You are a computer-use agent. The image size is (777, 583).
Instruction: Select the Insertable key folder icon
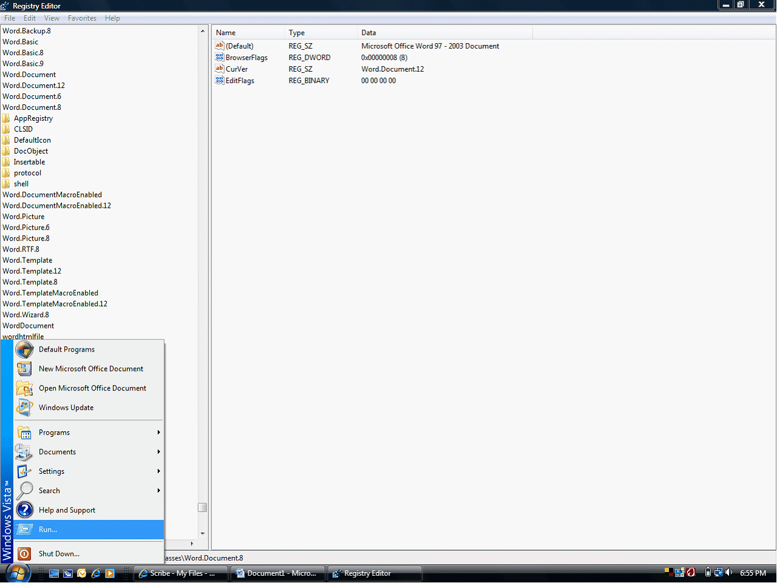[x=6, y=162]
